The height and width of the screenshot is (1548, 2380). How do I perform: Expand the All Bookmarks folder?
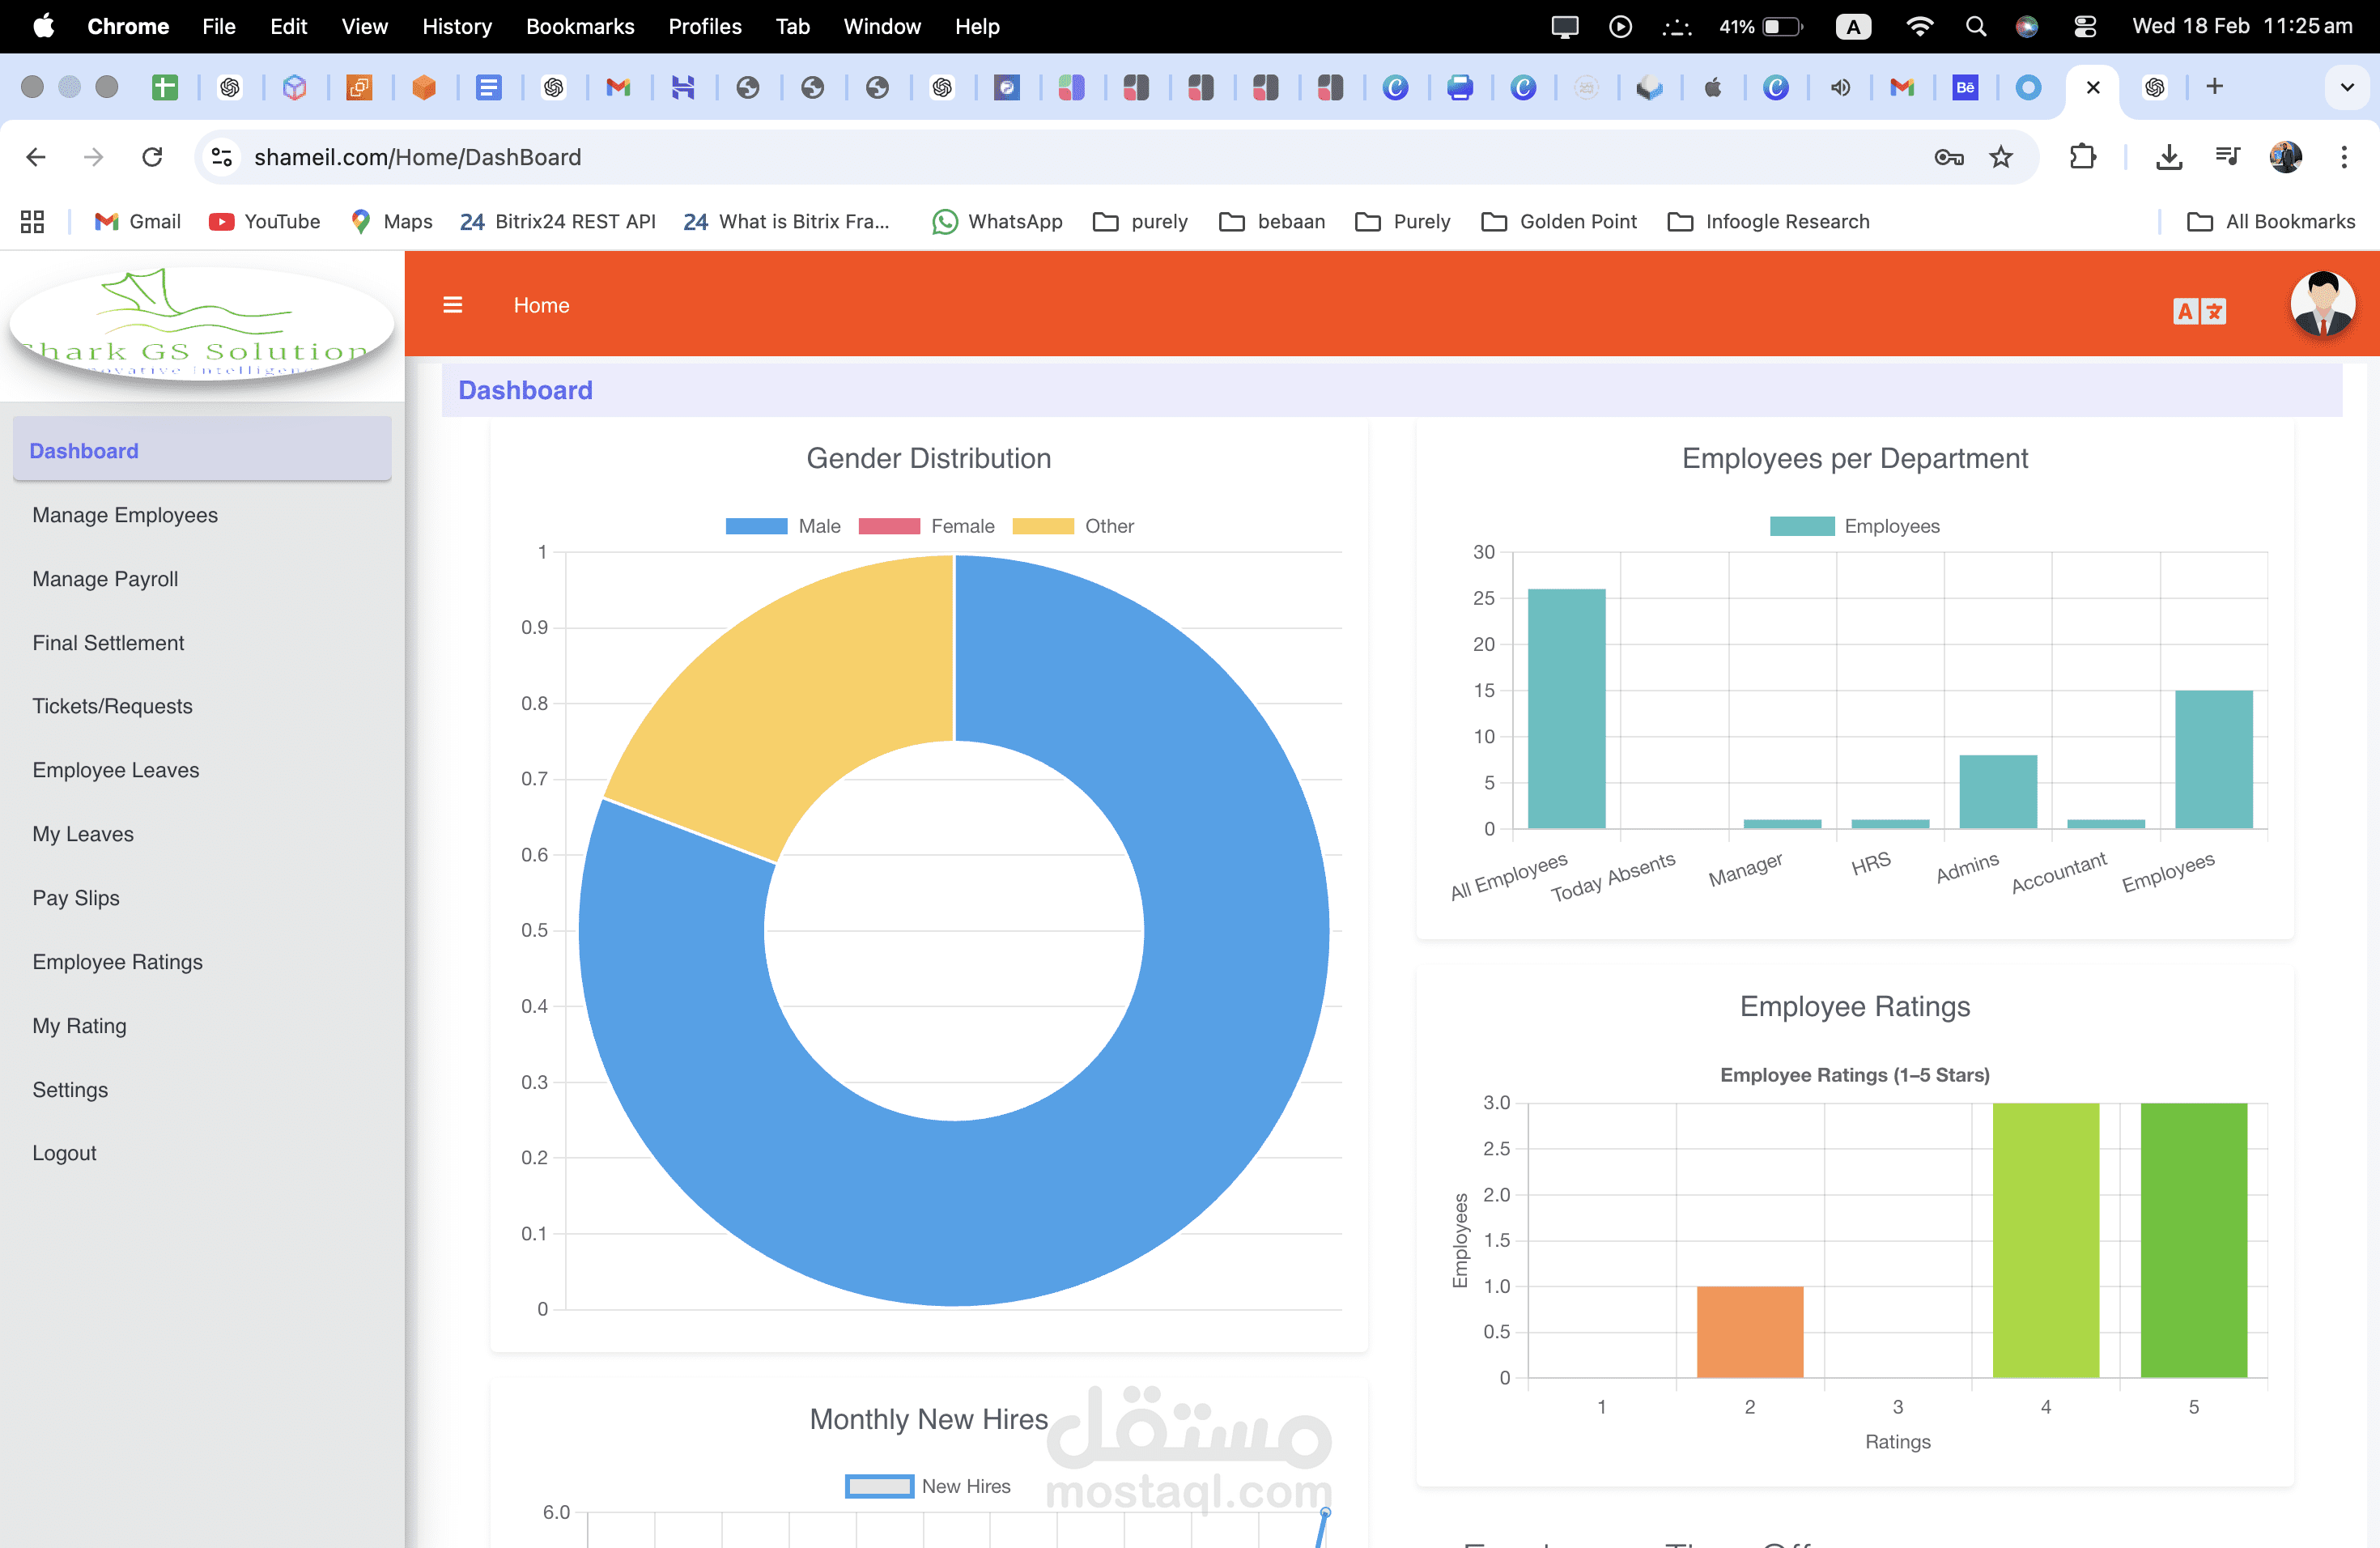pyautogui.click(x=2271, y=222)
